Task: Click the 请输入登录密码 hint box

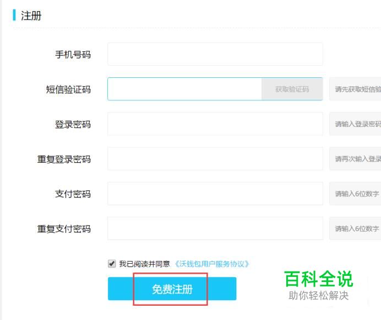Action: [x=356, y=124]
